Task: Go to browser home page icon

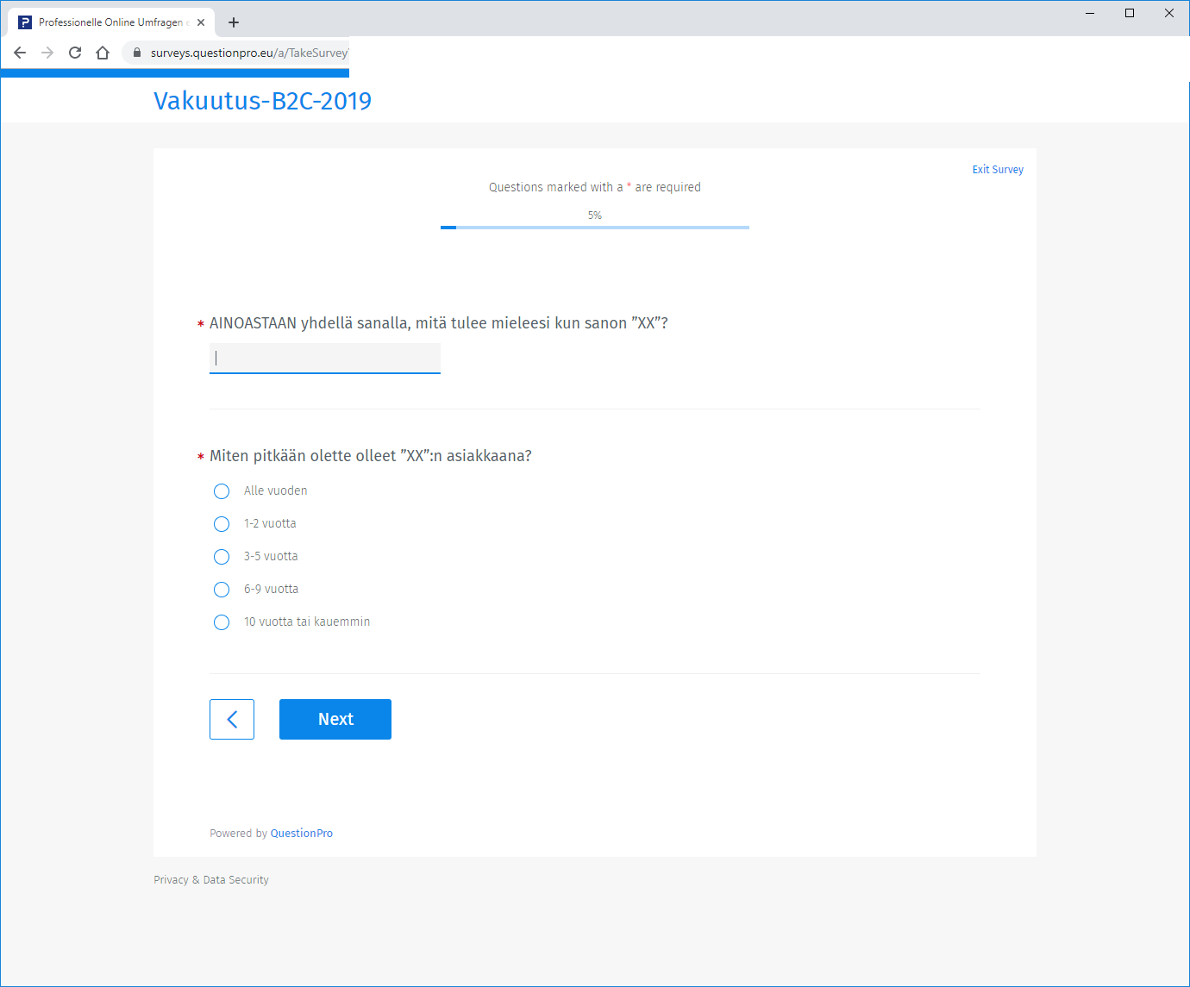Action: [103, 53]
